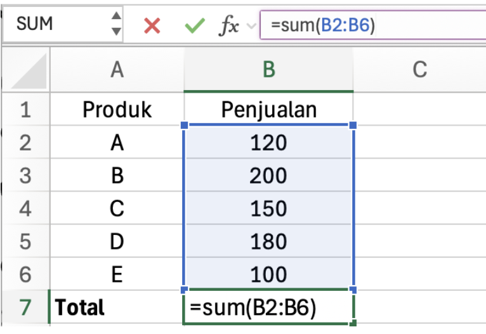Click cell B7 with sum formula
The height and width of the screenshot is (334, 486).
(x=268, y=308)
